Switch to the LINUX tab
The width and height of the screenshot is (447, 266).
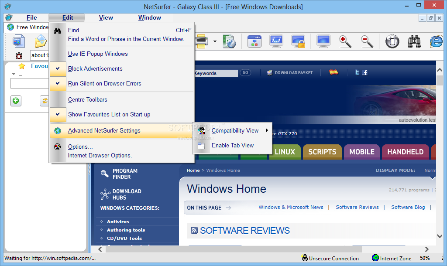pos(285,152)
